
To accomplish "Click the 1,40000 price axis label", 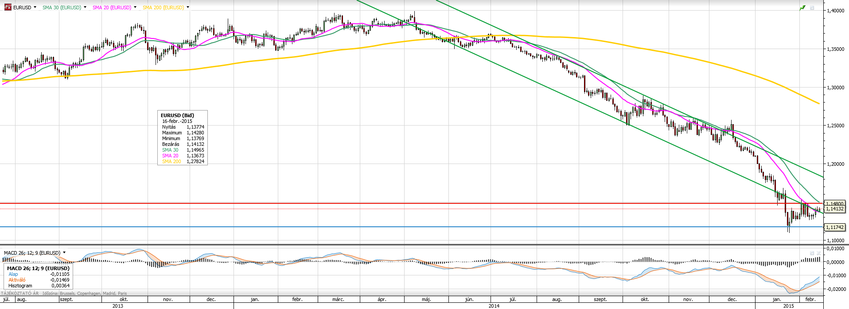I will click(835, 11).
